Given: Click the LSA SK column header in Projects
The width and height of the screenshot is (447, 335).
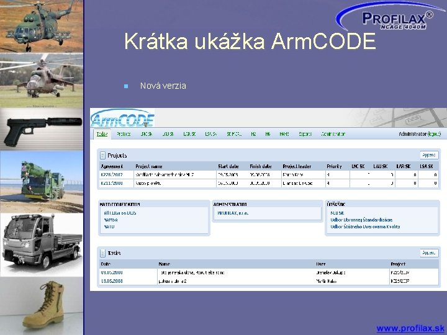Looking at the screenshot, I should pos(427,166).
